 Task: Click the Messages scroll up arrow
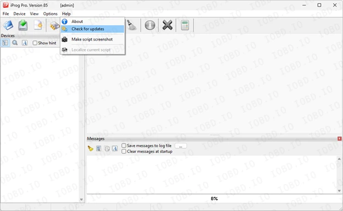(x=339, y=159)
